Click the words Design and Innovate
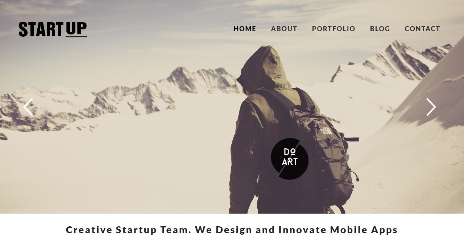This screenshot has height=243, width=464. 266,230
